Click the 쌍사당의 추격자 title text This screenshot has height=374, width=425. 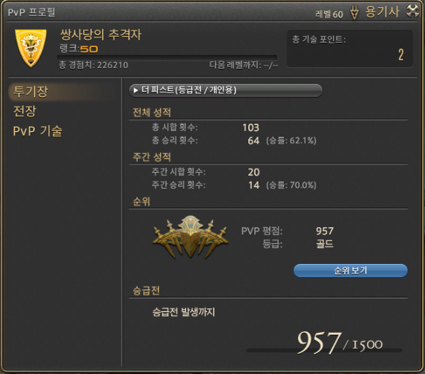click(101, 35)
